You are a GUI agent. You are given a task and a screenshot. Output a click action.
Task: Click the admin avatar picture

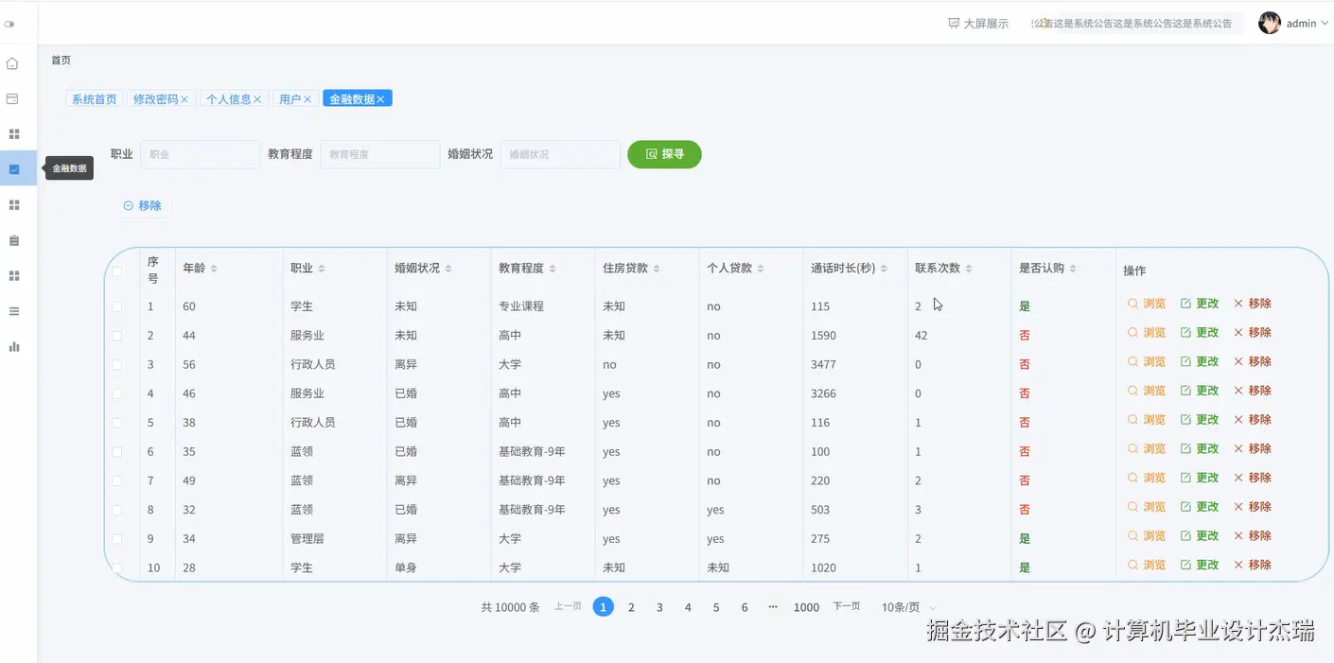1270,23
